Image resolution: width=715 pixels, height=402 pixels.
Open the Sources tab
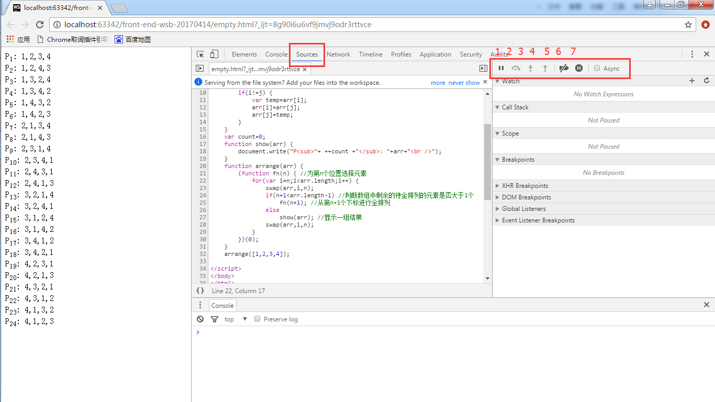[x=307, y=54]
